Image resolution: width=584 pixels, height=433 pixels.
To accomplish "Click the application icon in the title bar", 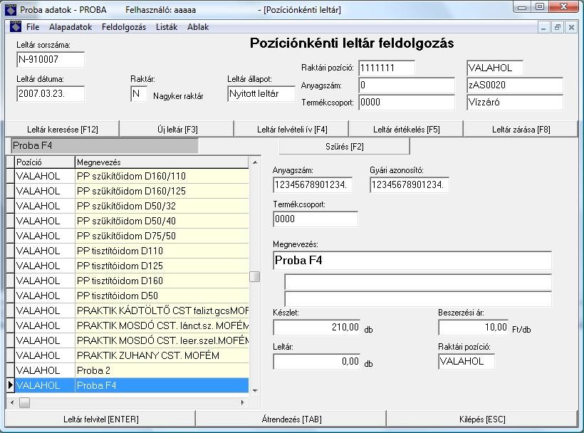I will 10,10.
